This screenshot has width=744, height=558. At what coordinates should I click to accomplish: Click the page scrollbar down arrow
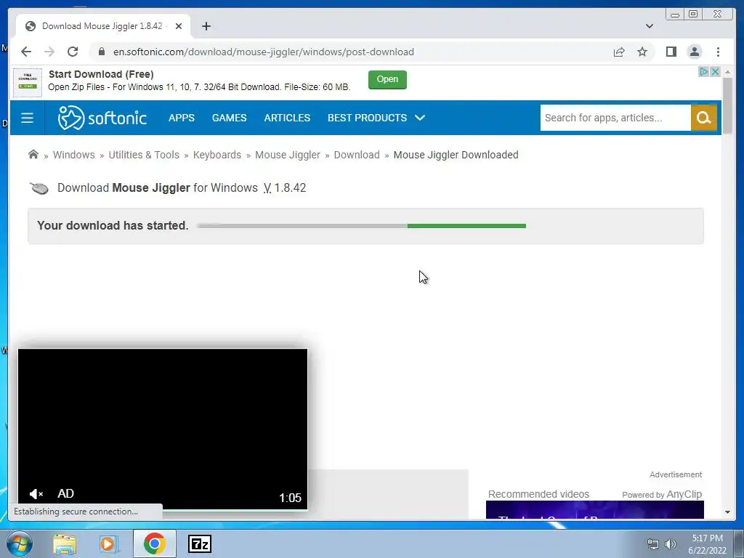(x=727, y=512)
